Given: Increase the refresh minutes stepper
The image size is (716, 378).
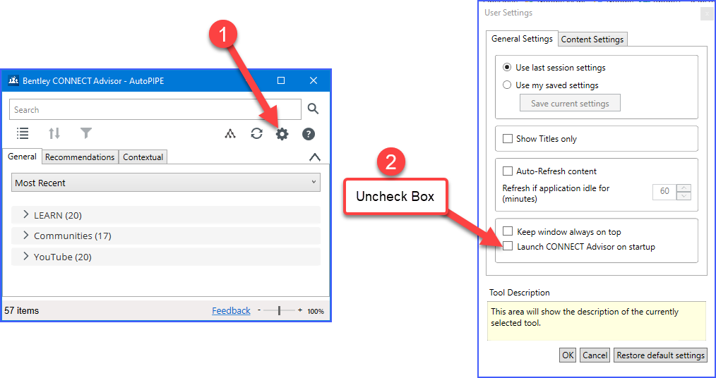Looking at the screenshot, I should click(684, 188).
